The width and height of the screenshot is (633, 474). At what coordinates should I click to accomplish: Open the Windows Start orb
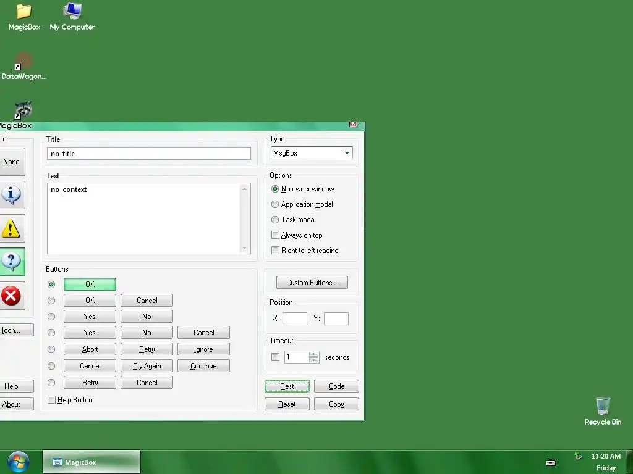[18, 462]
